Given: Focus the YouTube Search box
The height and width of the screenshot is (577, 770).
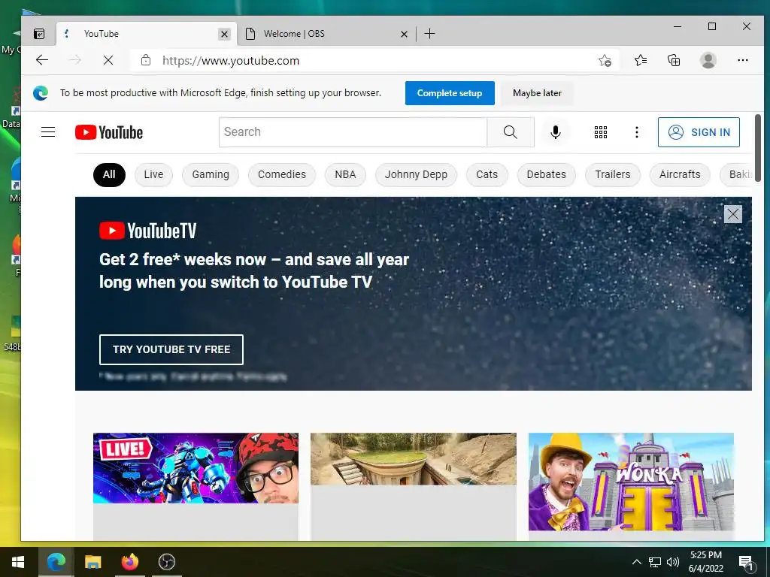Looking at the screenshot, I should click(x=353, y=132).
